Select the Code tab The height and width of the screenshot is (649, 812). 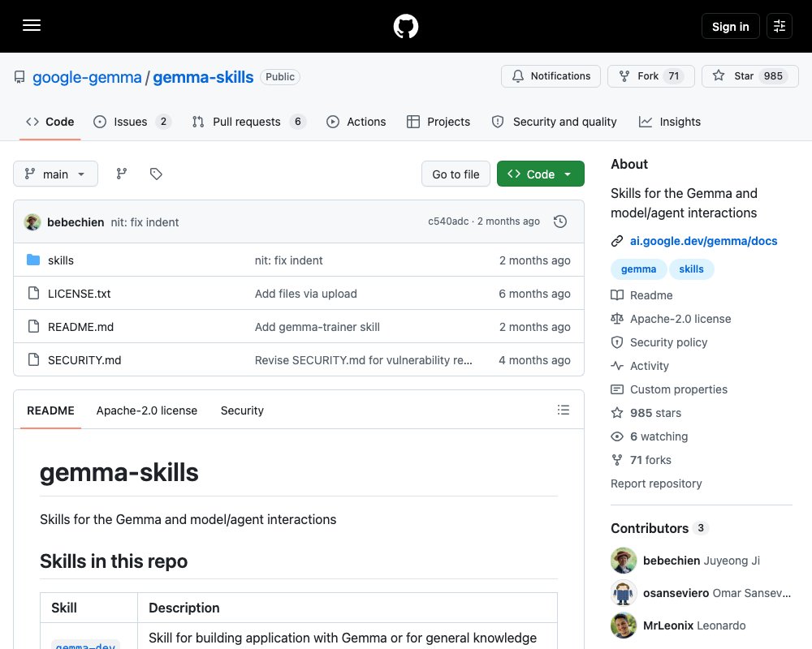pyautogui.click(x=50, y=122)
